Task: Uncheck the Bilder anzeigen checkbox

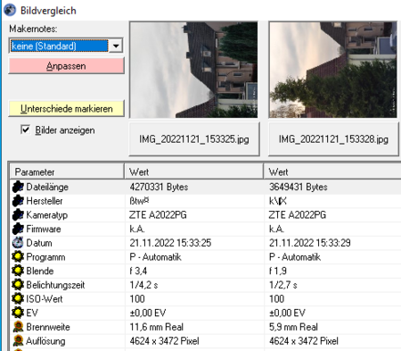Action: (x=26, y=130)
